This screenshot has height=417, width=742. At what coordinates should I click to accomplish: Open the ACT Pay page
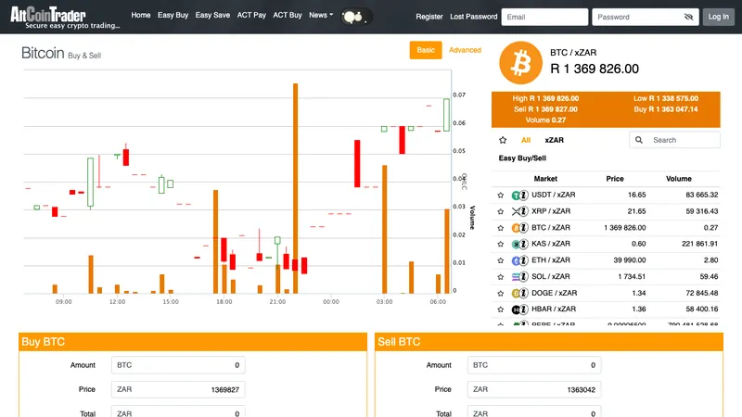(x=251, y=15)
